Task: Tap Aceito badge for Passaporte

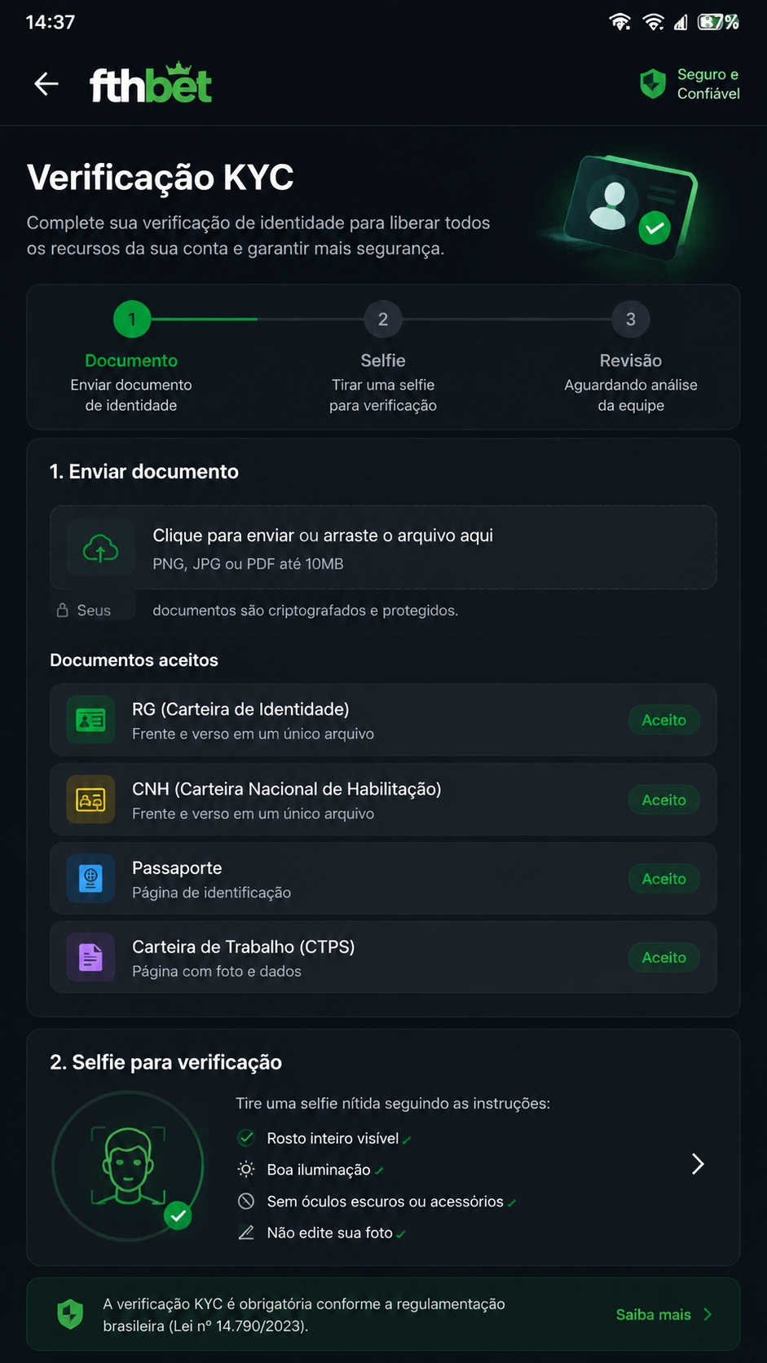Action: point(664,879)
